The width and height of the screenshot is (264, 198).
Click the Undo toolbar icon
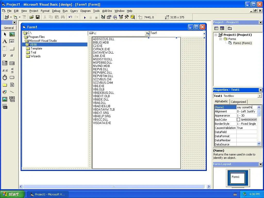[x=70, y=17]
